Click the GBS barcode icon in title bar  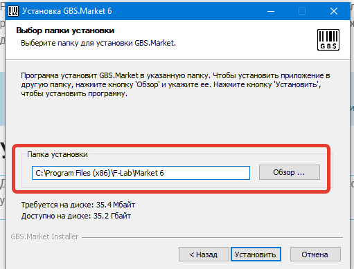(13, 11)
